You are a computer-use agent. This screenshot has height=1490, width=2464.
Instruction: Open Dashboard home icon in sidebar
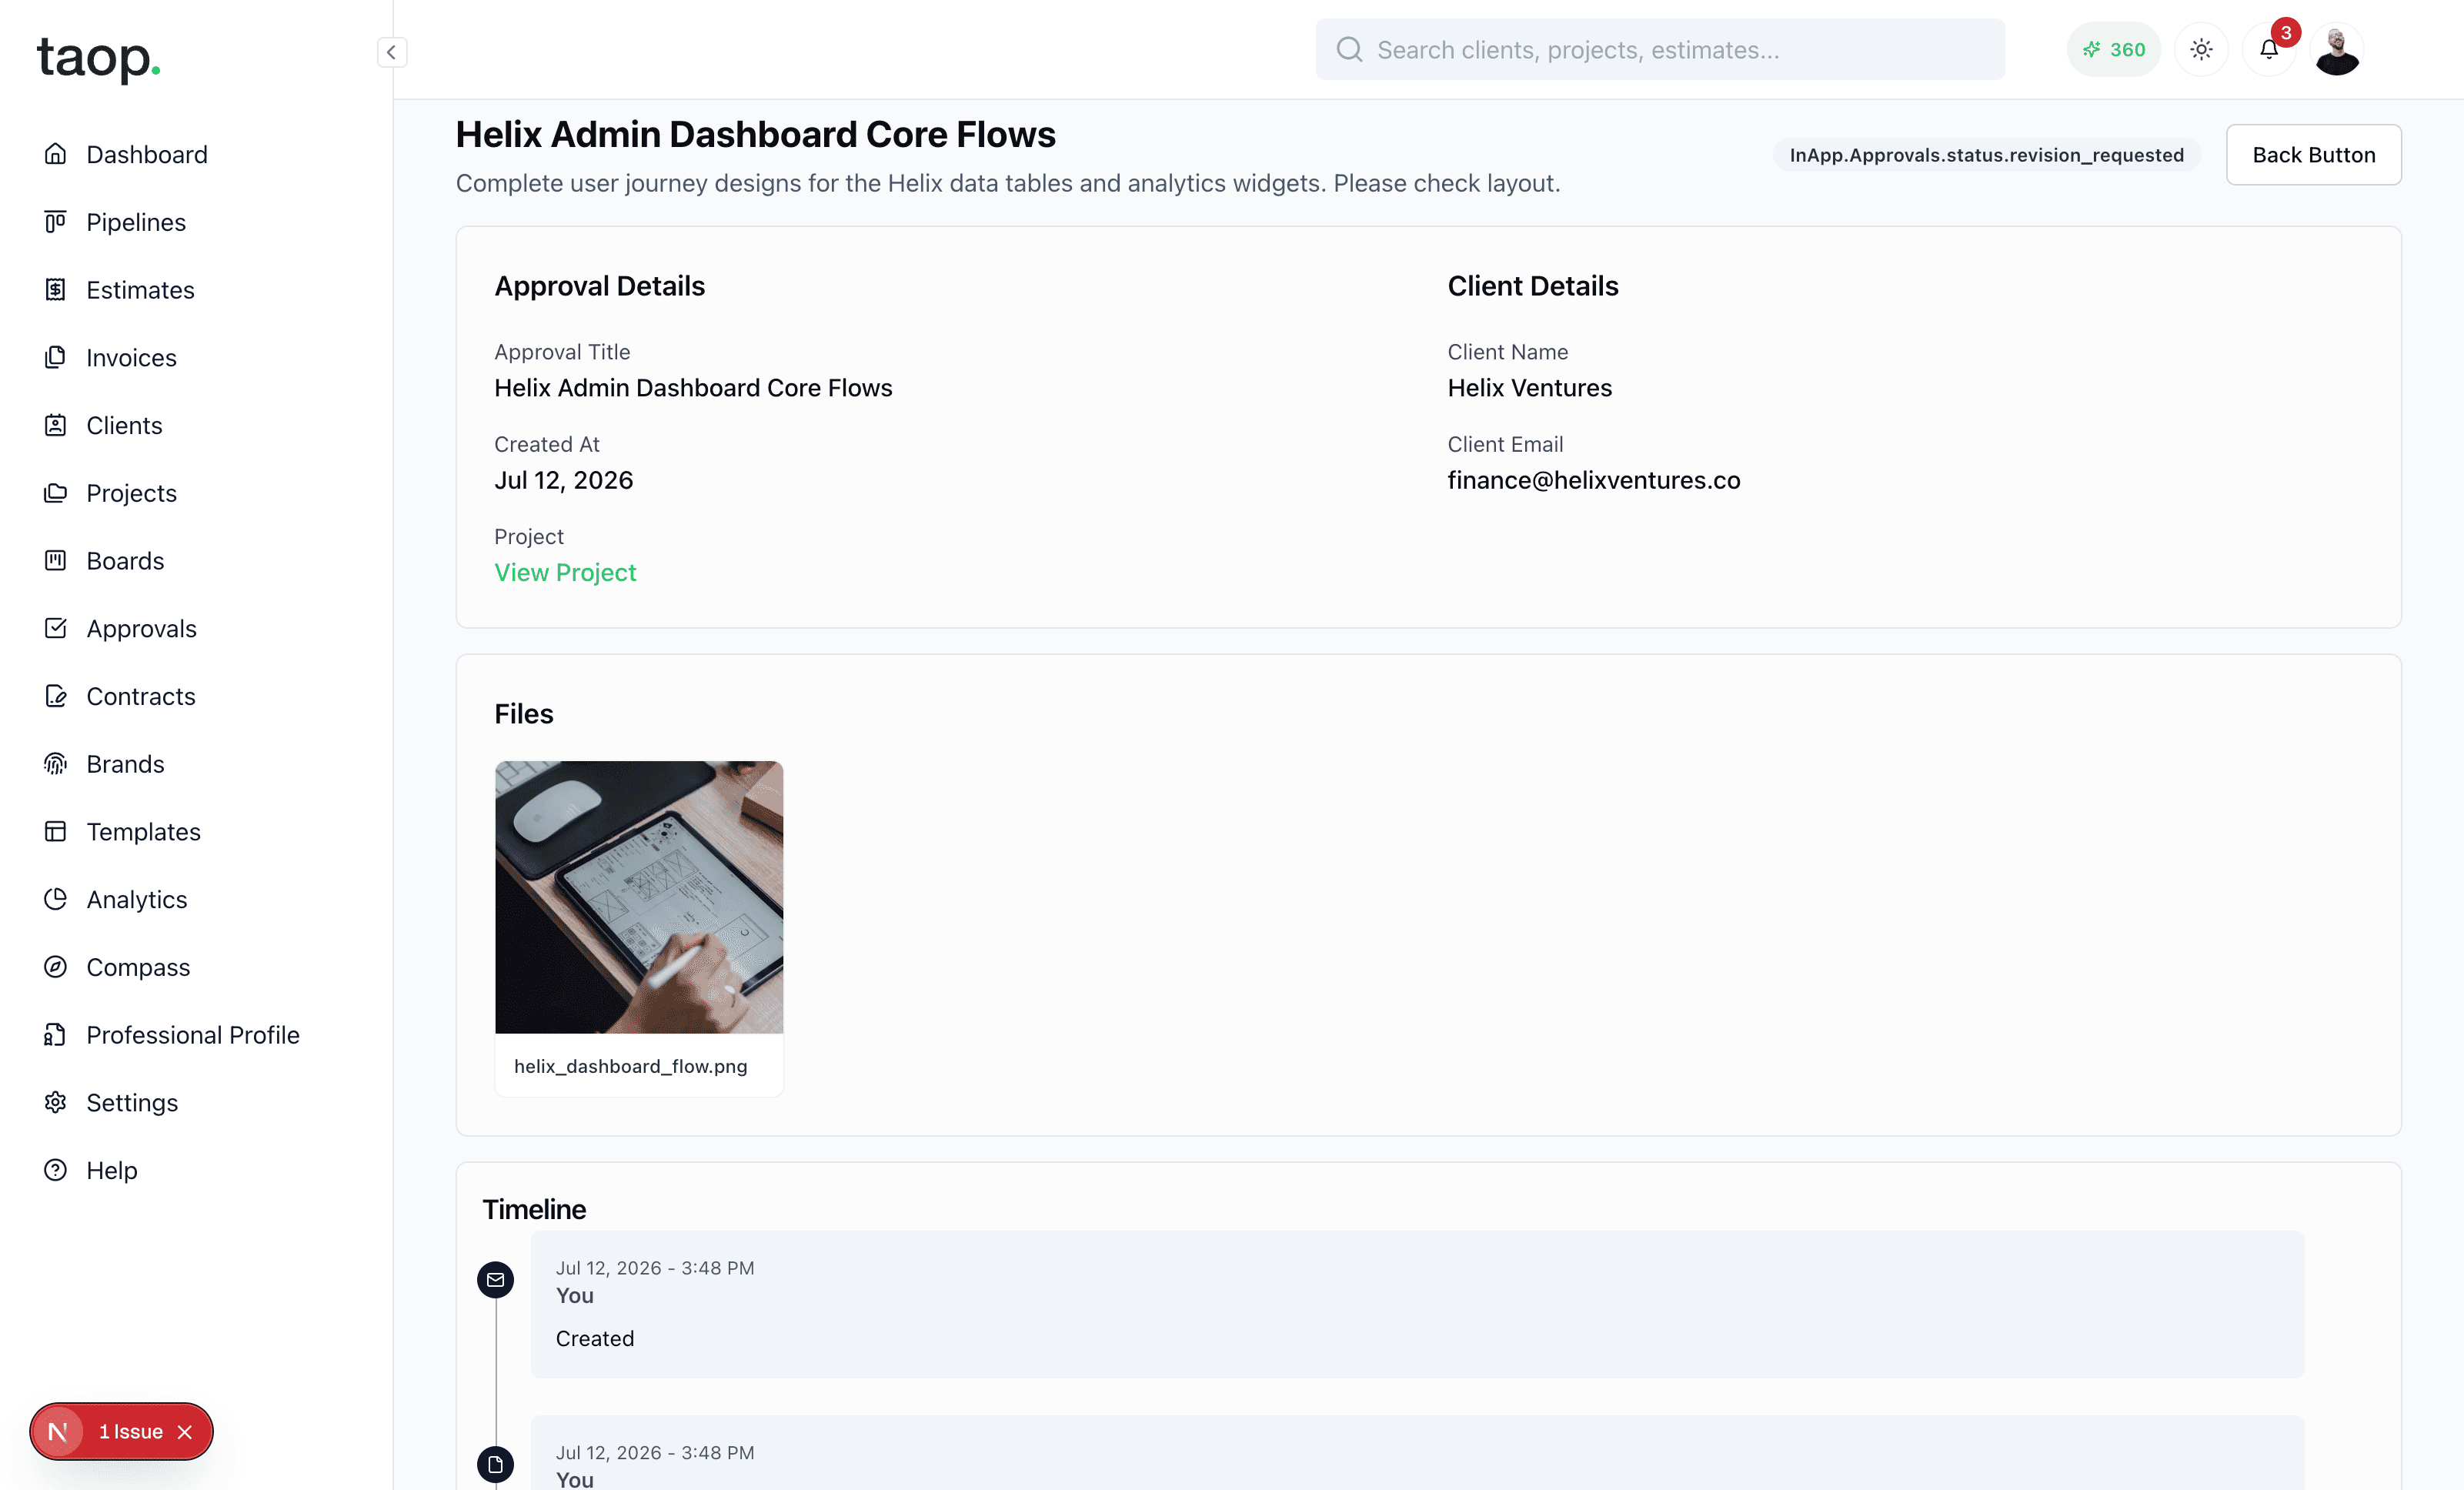tap(55, 154)
